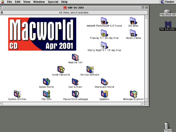Select the Mac ISPs folder
This screenshot has width=176, height=132.
click(46, 94)
